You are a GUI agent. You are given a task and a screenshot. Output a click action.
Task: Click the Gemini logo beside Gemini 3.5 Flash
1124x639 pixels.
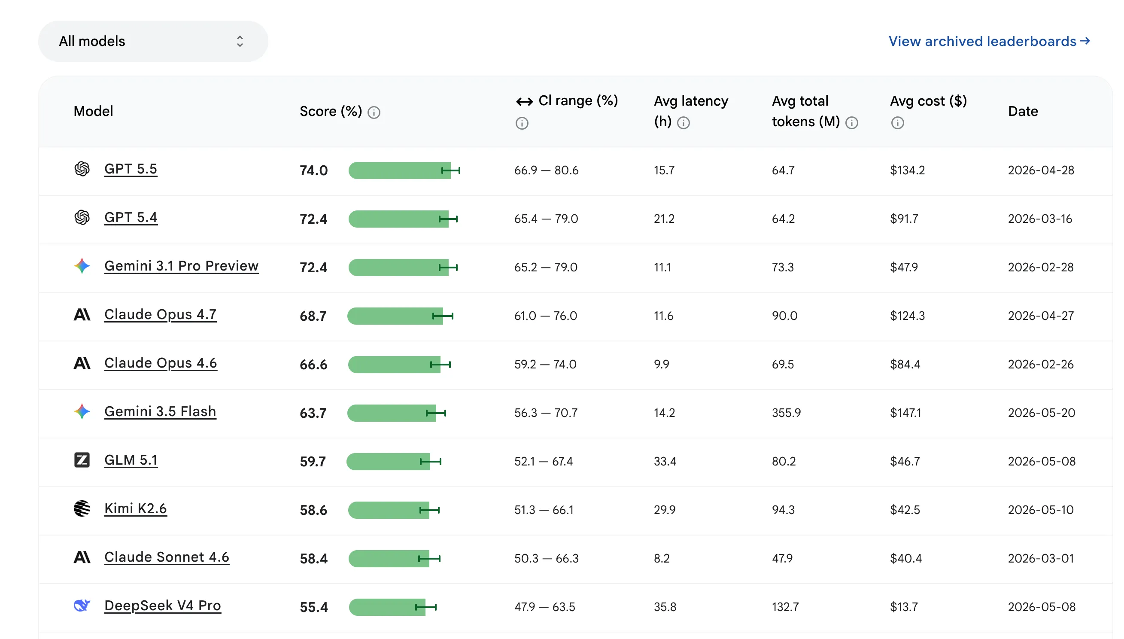pos(82,412)
